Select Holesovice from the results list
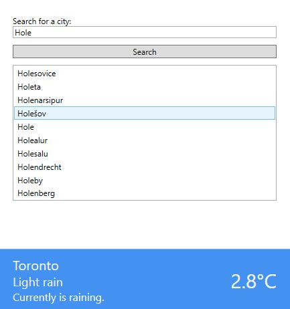The width and height of the screenshot is (290, 309). 145,74
